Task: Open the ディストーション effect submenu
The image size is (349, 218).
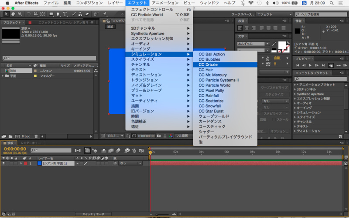Action: coord(159,75)
